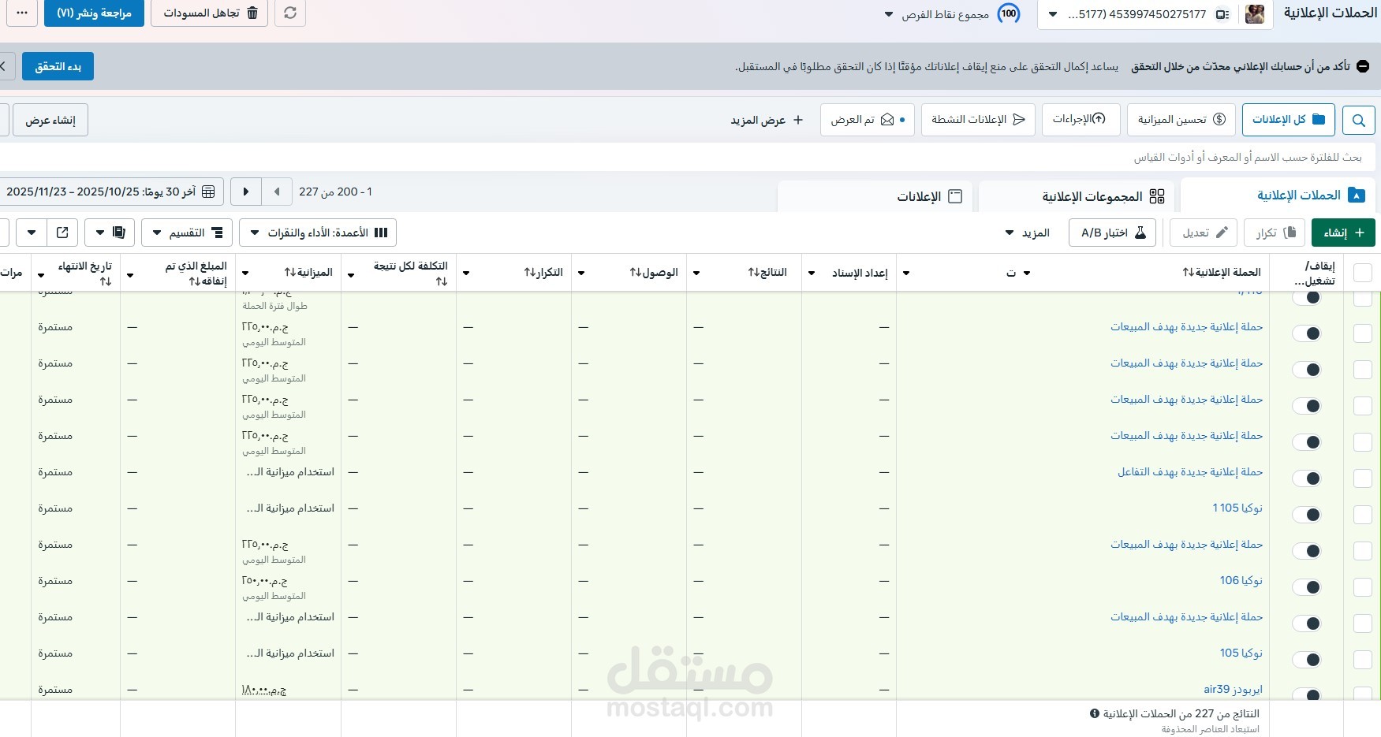Check the select-all header checkbox

[x=1362, y=273]
